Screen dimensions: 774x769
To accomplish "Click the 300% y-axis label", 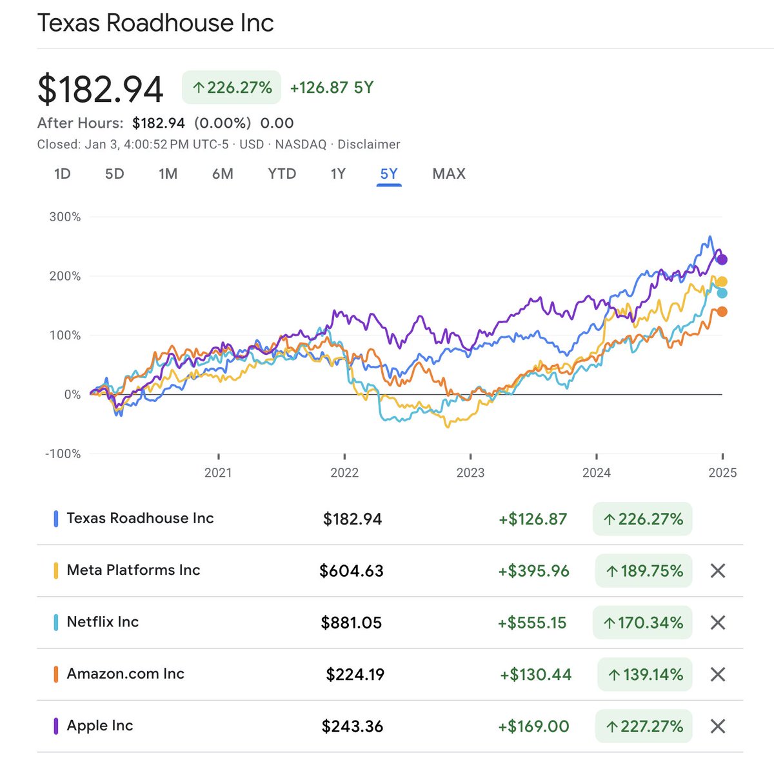I will click(x=65, y=217).
